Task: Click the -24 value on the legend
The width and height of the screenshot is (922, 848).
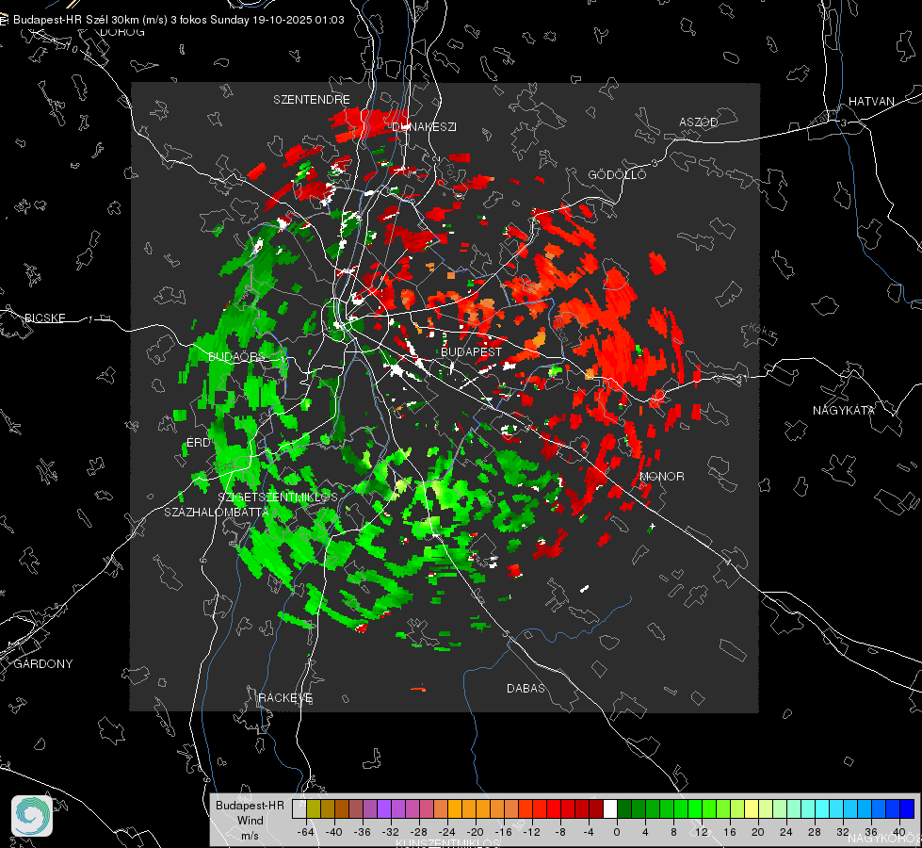Action: click(x=446, y=832)
